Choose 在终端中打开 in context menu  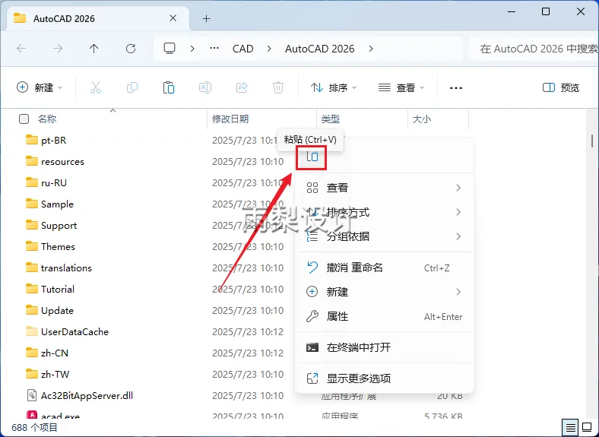click(385, 347)
